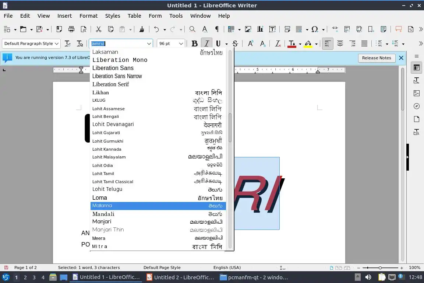This screenshot has width=424, height=283.
Task: Open Insert Table dropdown arrow
Action: click(239, 29)
